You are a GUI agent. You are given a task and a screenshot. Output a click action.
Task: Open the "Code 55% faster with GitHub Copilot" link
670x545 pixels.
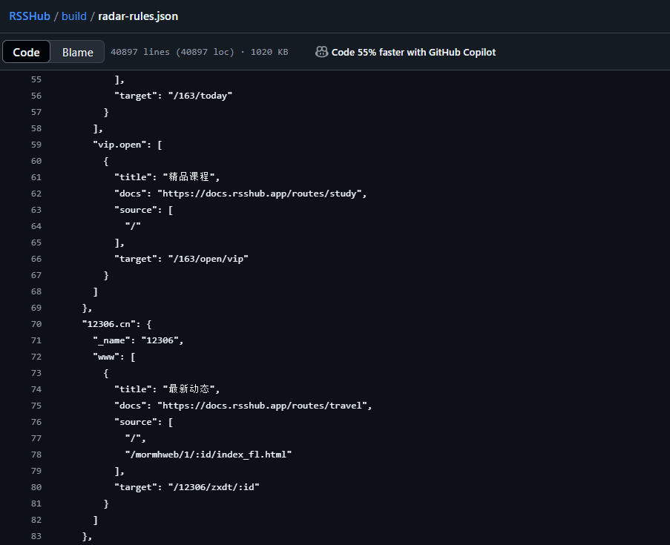point(414,52)
